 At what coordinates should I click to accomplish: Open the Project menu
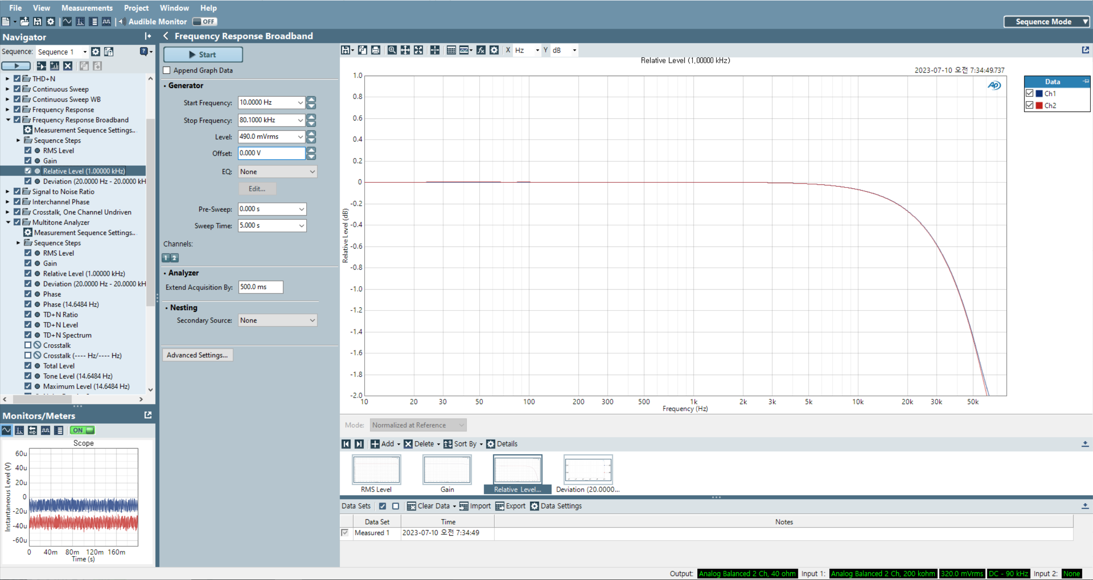point(136,8)
